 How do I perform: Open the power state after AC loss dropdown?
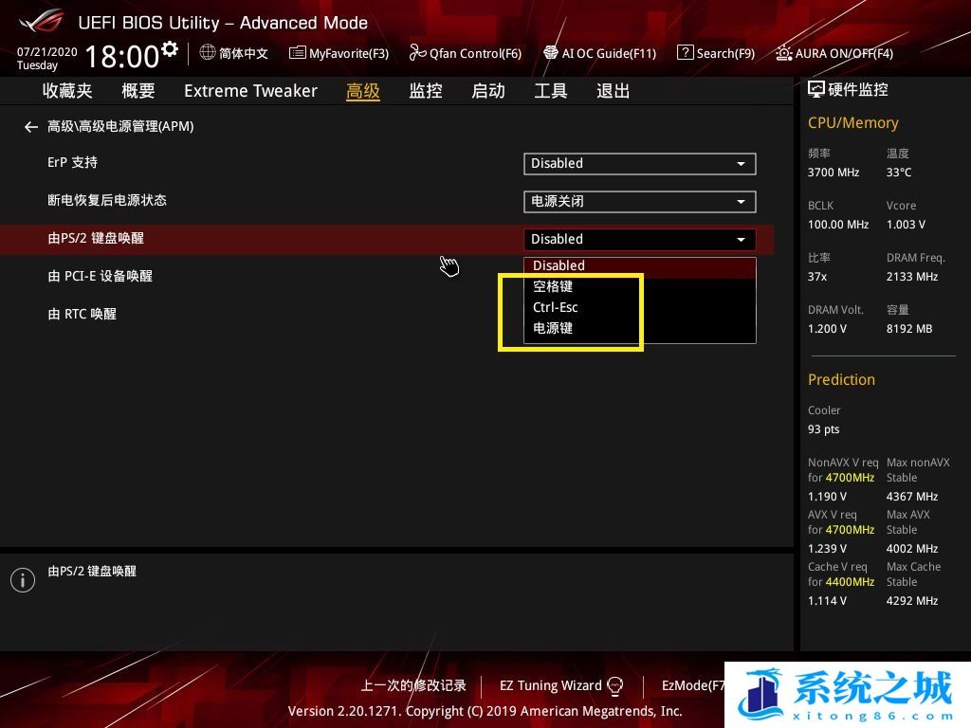(x=640, y=202)
